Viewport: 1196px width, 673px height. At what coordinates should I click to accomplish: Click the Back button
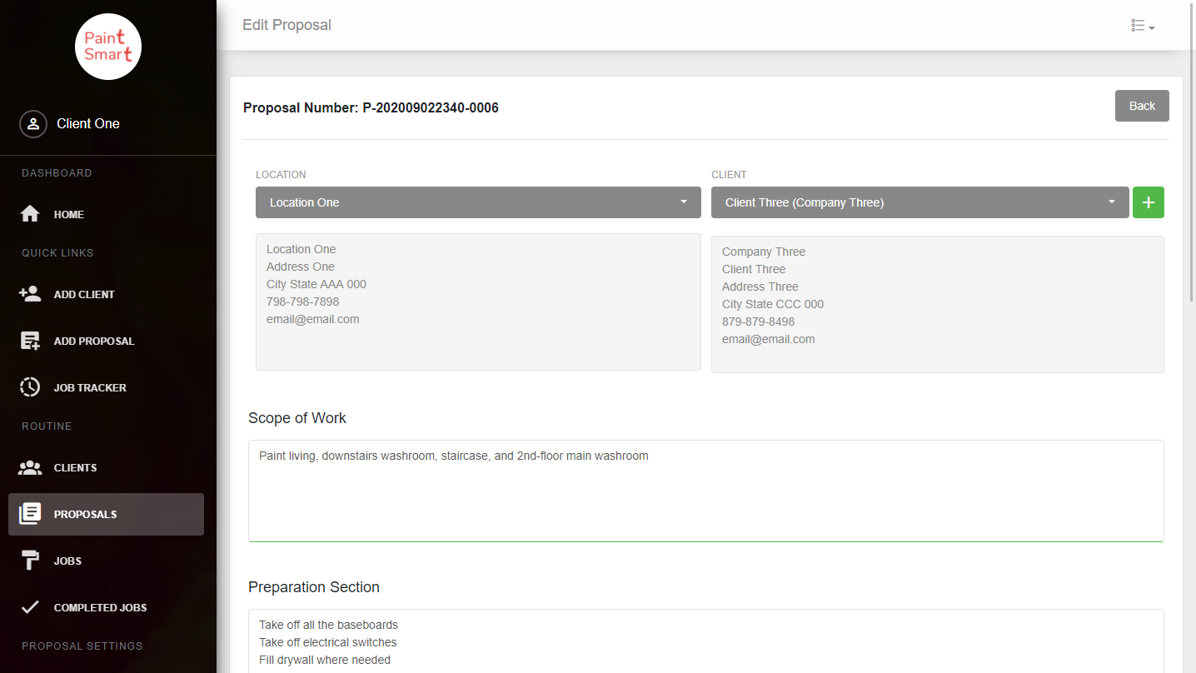(1142, 106)
